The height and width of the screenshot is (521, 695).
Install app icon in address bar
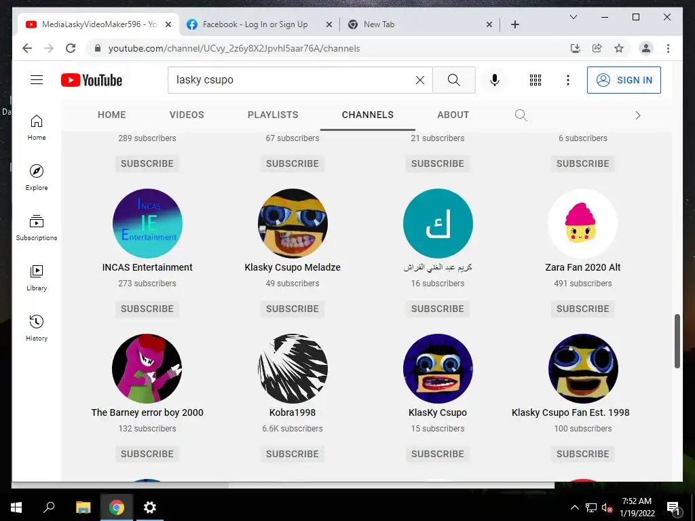(576, 48)
